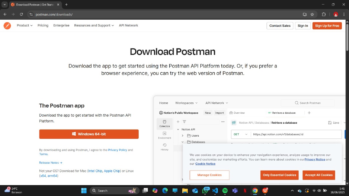Open Spotify from the taskbar
Image resolution: width=349 pixels, height=196 pixels.
pyautogui.click(x=225, y=191)
